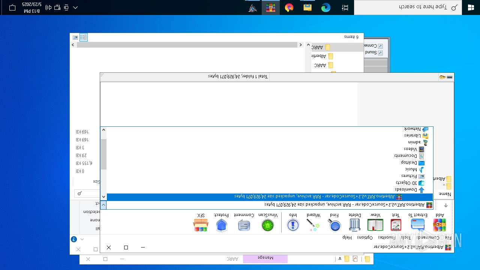Click the View toolbar icon
This screenshot has height=270, width=480.
click(x=375, y=224)
